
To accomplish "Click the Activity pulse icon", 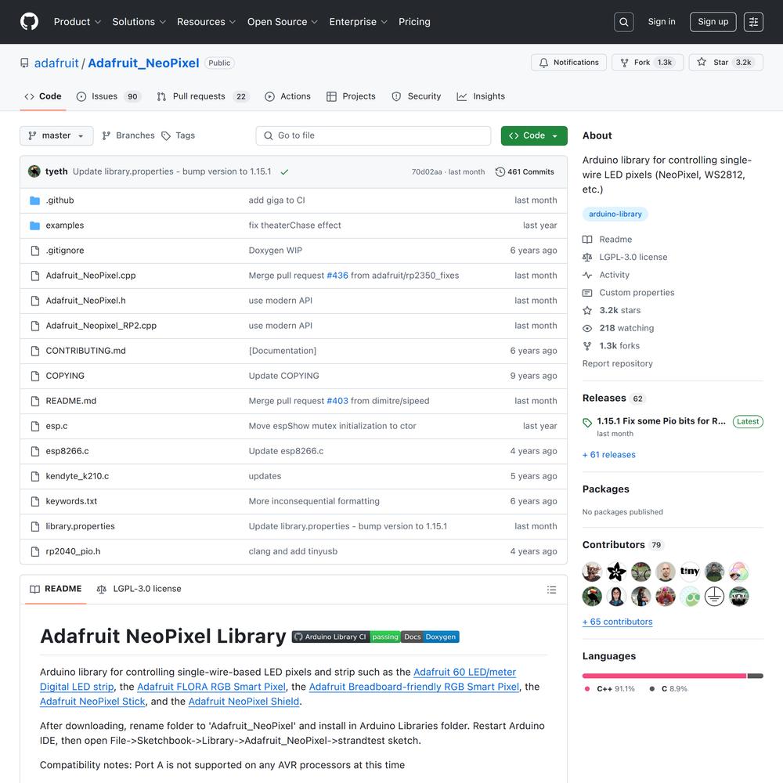I will (x=587, y=275).
